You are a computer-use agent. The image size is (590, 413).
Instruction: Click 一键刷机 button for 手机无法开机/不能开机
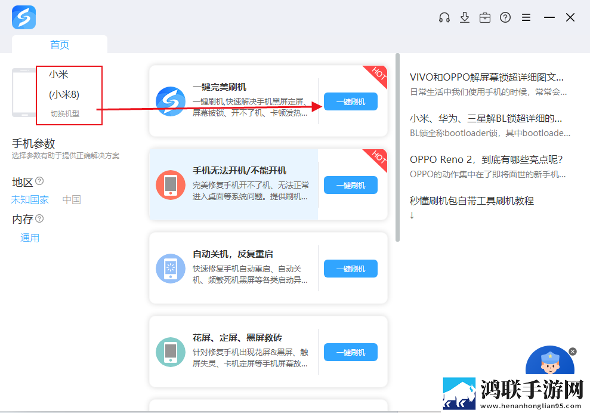[x=351, y=185]
